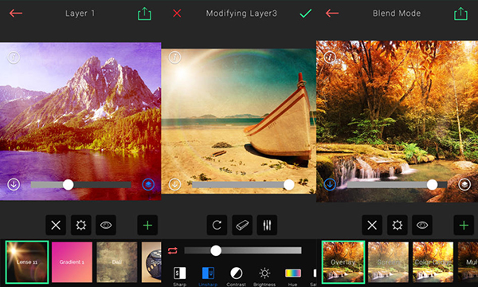Tap the green share icon on the Blend Mode screen

coord(460,14)
